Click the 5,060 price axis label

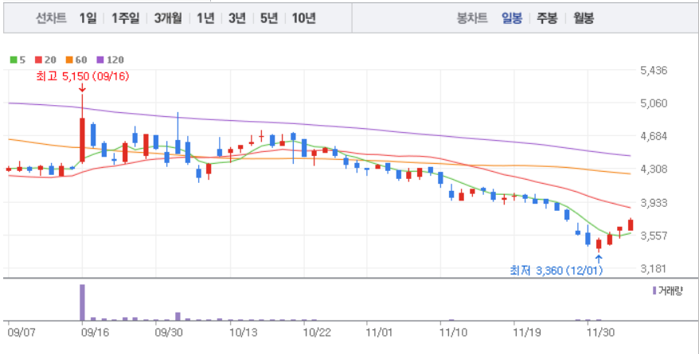pos(654,103)
